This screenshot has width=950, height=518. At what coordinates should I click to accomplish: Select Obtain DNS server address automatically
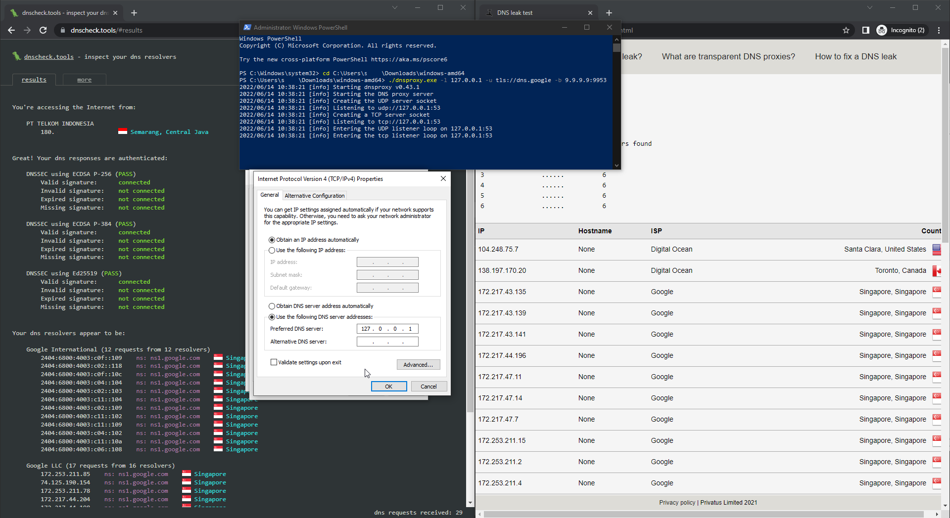[x=272, y=306]
